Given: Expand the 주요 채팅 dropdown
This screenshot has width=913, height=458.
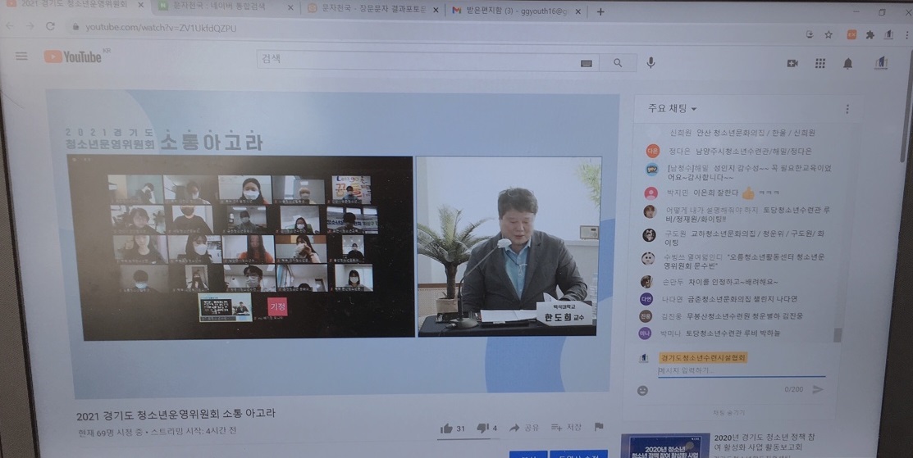Looking at the screenshot, I should (673, 109).
